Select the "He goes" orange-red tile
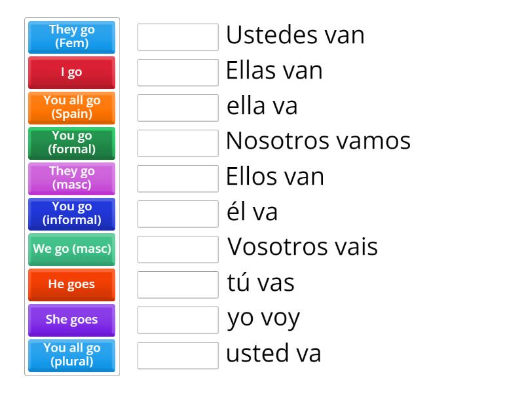The width and height of the screenshot is (524, 393). [71, 285]
